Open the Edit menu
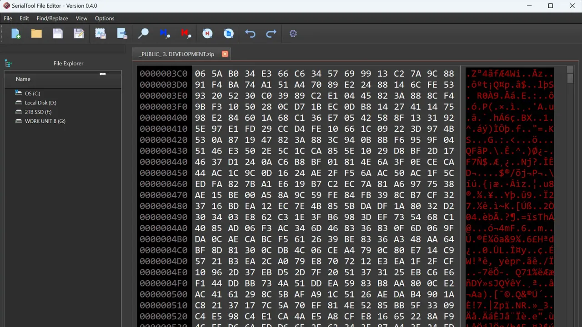Screen dimensions: 582x327 (x=24, y=18)
